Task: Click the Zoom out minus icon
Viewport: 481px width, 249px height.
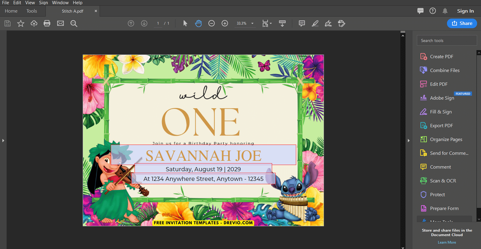Action: (x=212, y=23)
